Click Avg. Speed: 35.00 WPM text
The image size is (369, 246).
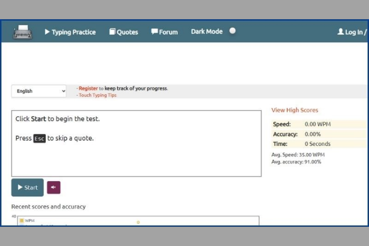coord(298,154)
